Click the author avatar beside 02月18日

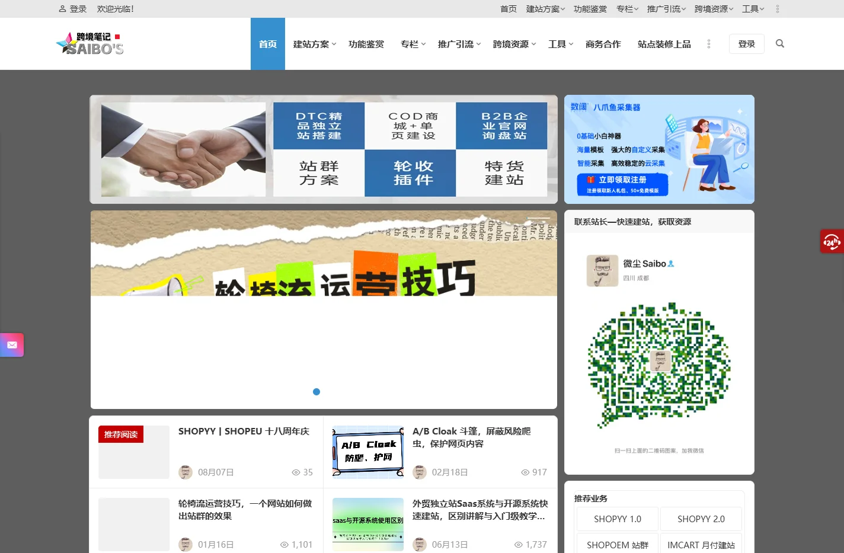point(420,472)
